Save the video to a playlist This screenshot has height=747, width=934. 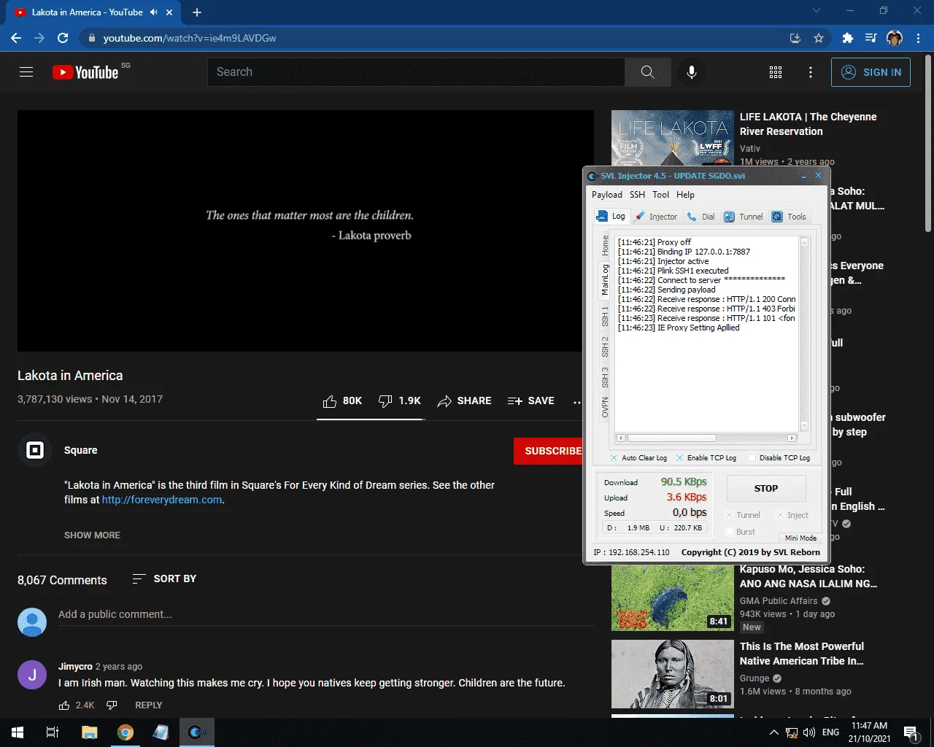pyautogui.click(x=530, y=400)
